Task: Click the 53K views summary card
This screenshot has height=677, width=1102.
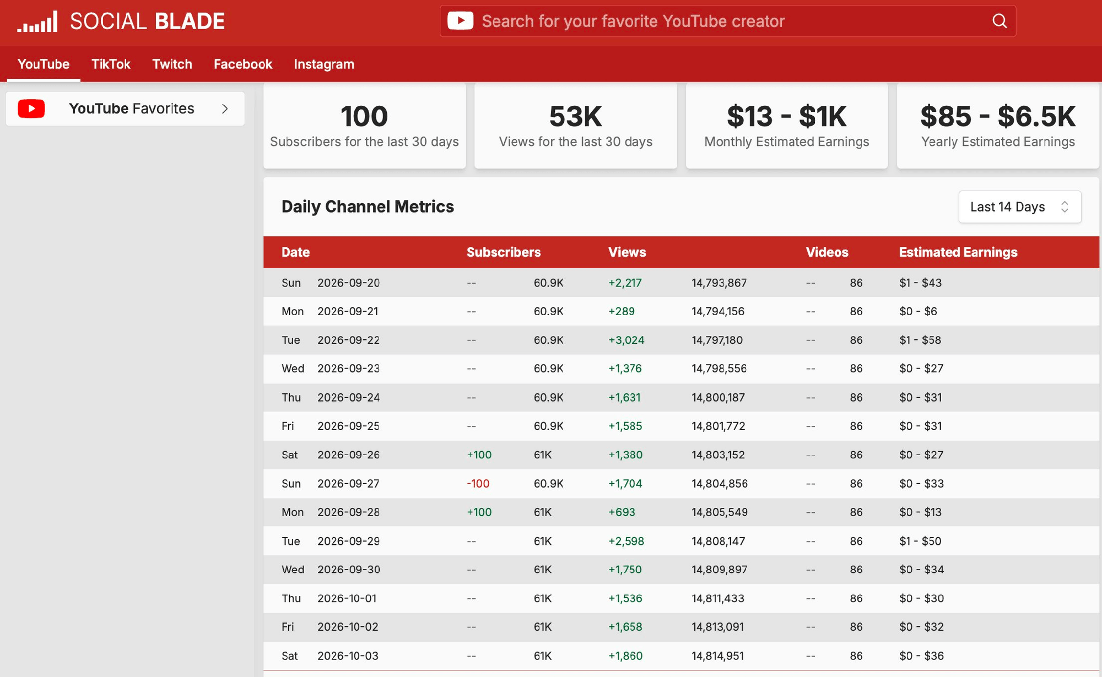Action: (x=575, y=126)
